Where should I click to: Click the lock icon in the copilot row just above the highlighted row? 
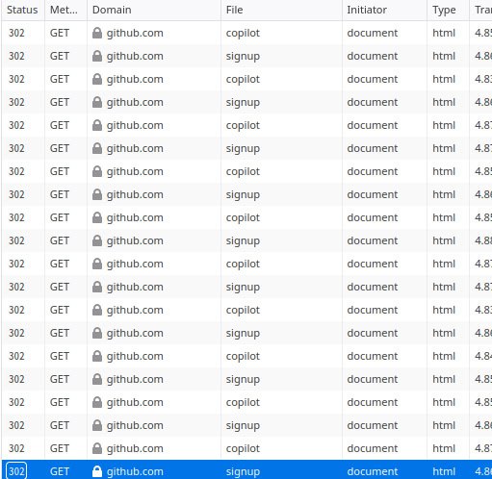tap(97, 448)
